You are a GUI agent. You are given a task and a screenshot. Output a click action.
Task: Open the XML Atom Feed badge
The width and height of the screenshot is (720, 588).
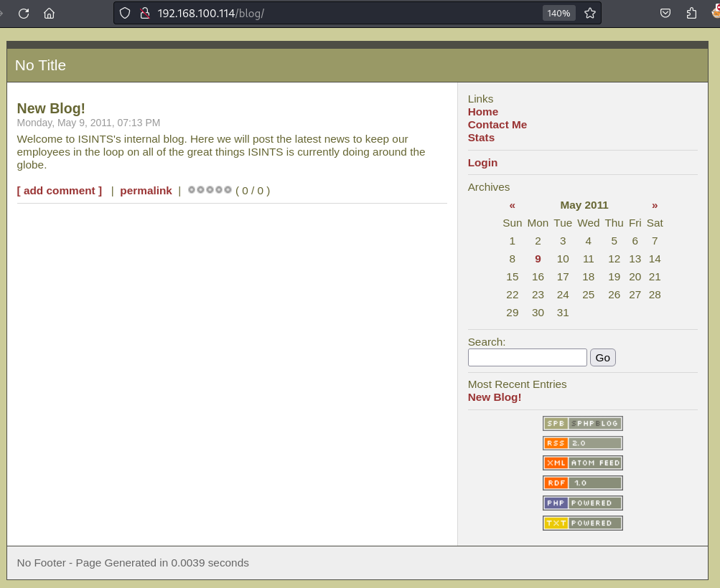coord(582,463)
